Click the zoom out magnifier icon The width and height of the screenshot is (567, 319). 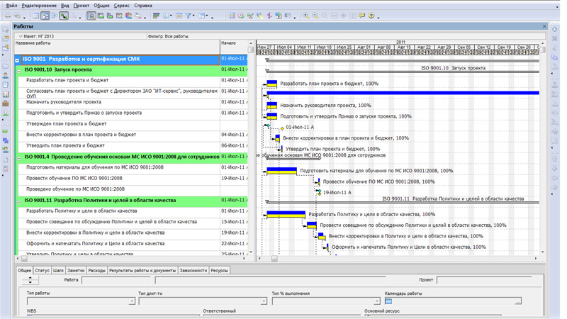315,15
